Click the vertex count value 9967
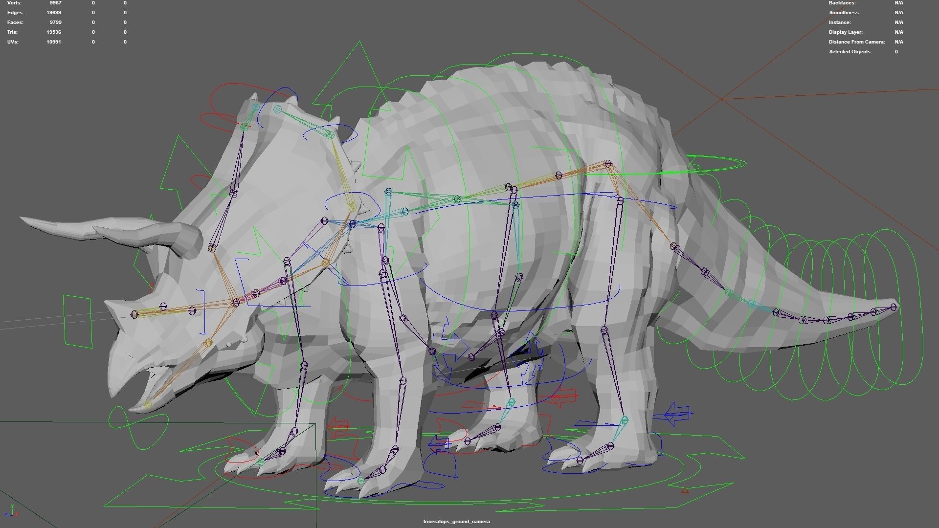This screenshot has width=939, height=528. [x=55, y=3]
